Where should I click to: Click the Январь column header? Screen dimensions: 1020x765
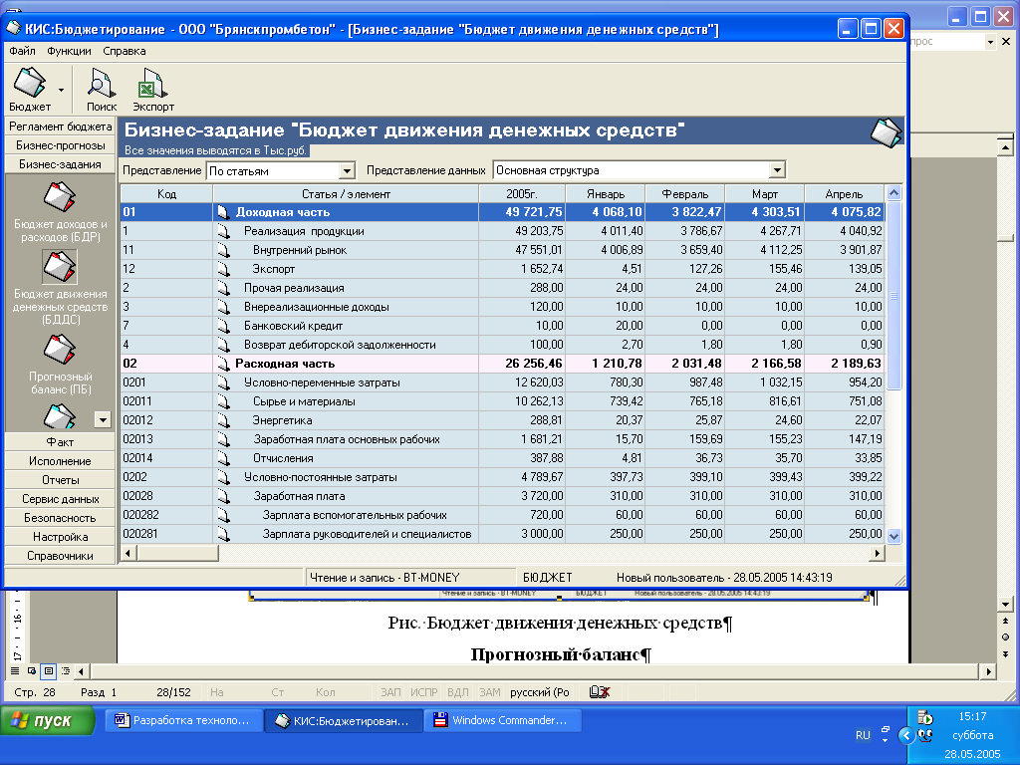(x=605, y=193)
